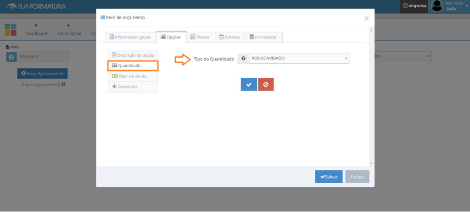Open the background dropdown on the right
Viewport: 470px width, 212px height.
[x=403, y=56]
